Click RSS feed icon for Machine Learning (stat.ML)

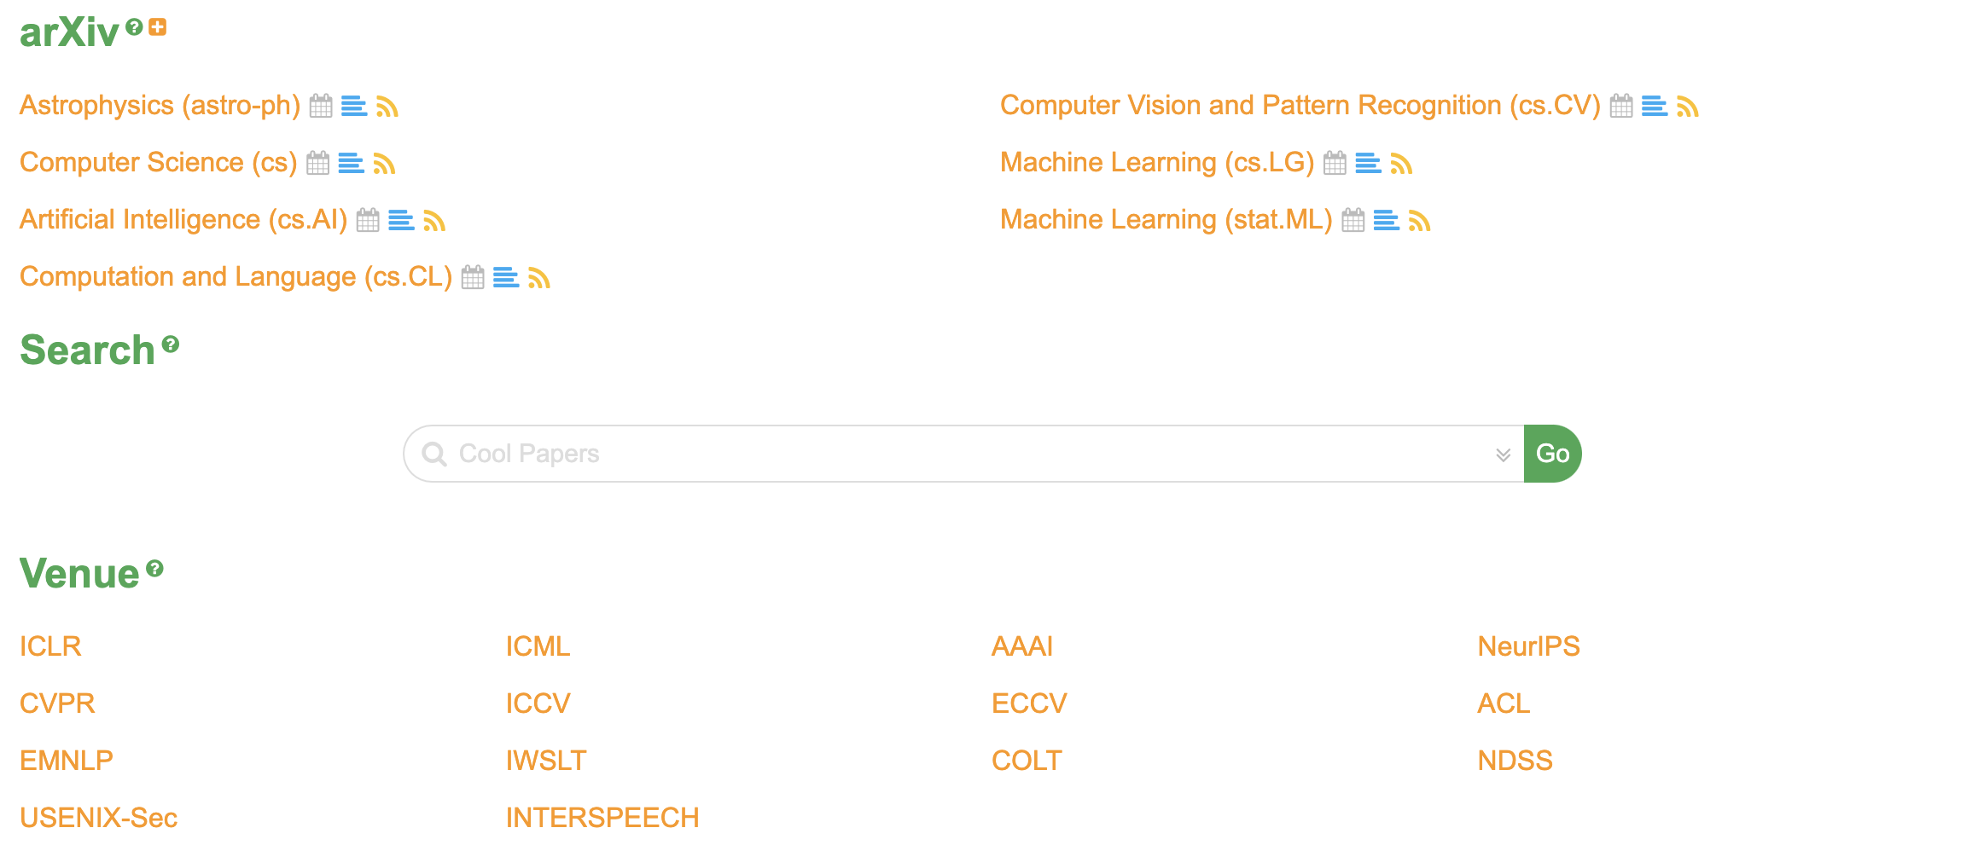click(x=1419, y=220)
